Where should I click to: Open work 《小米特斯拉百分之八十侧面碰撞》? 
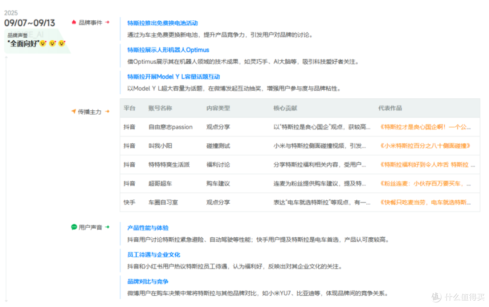coord(425,146)
